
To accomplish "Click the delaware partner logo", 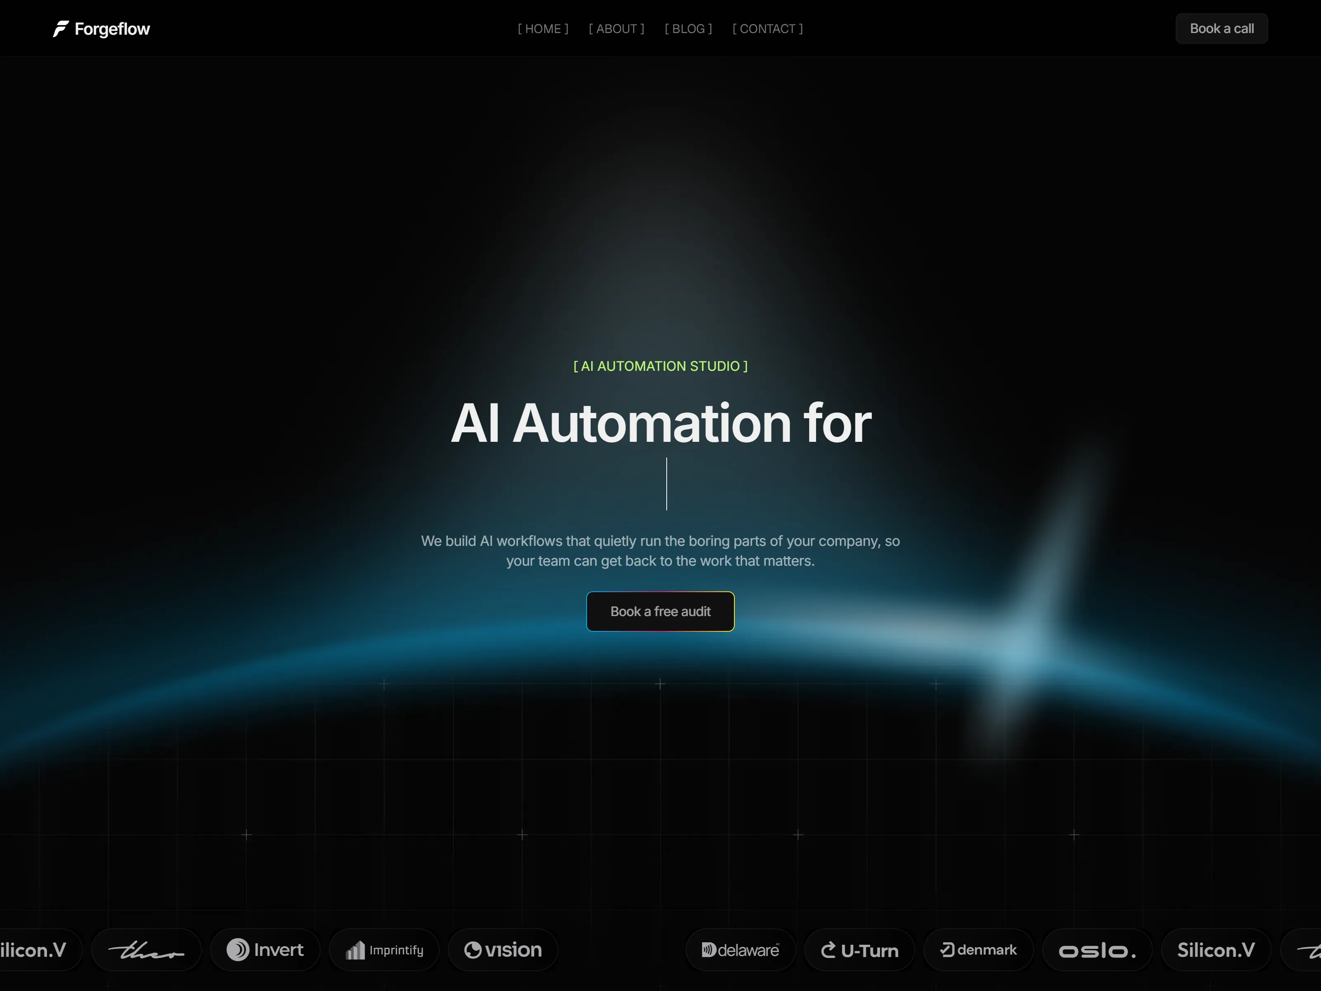I will point(741,950).
